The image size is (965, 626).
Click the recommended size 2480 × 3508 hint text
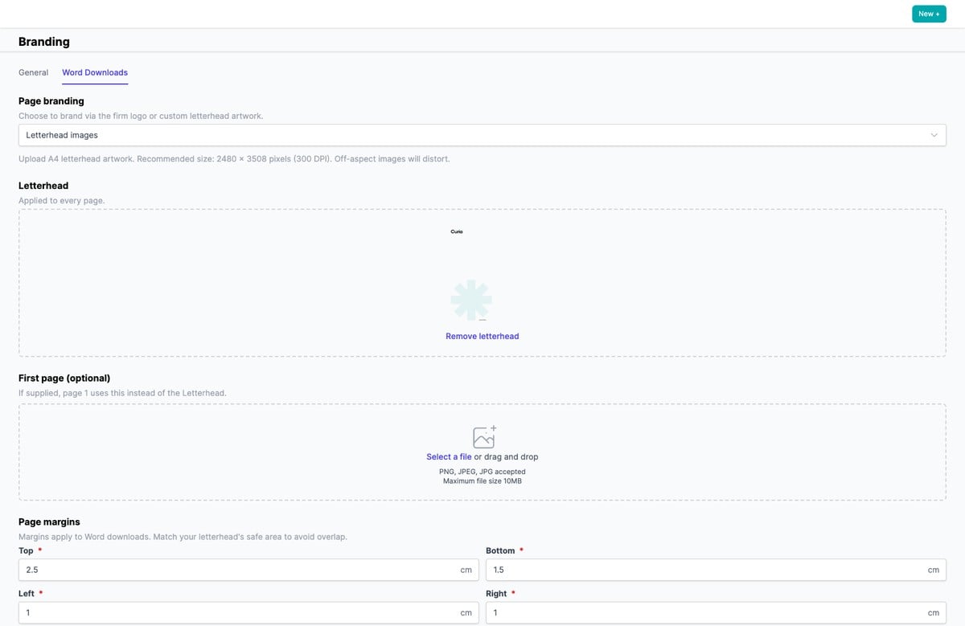234,158
